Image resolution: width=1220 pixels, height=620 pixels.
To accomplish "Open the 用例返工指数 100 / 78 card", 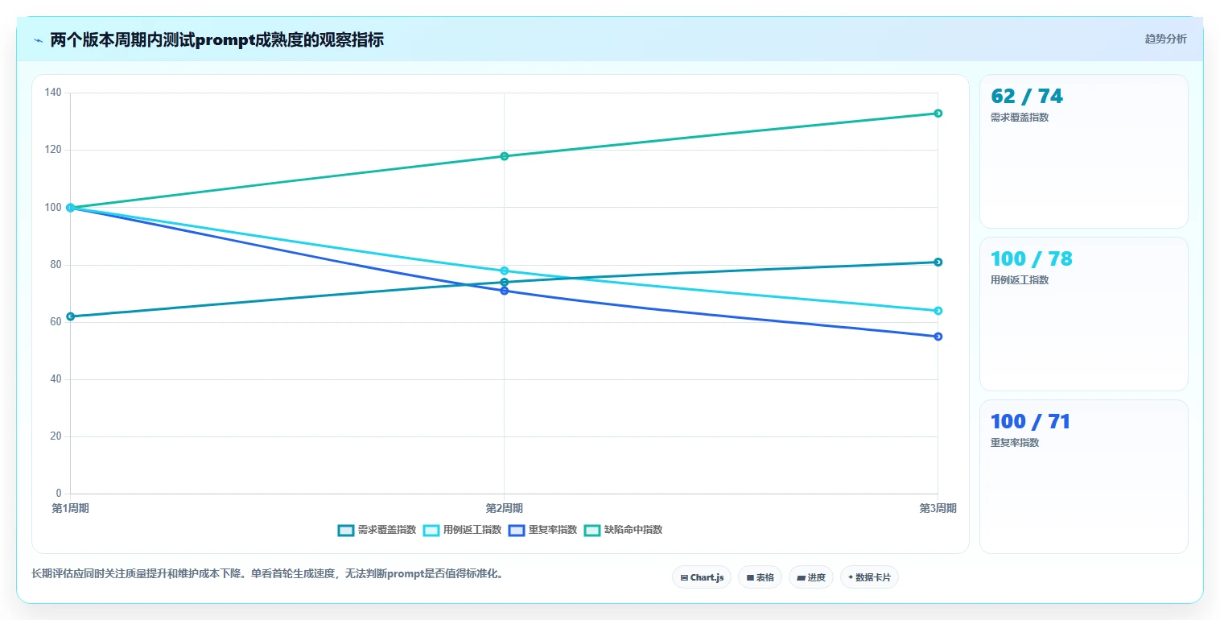I will (x=1083, y=314).
